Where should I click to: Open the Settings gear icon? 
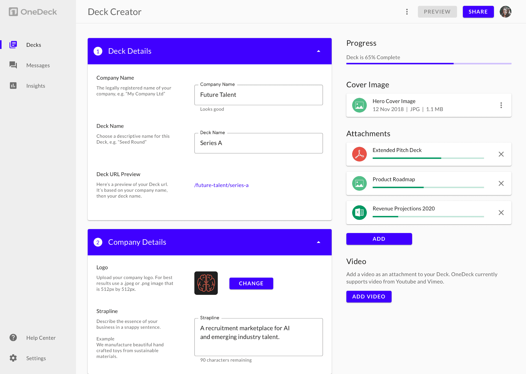(x=13, y=358)
